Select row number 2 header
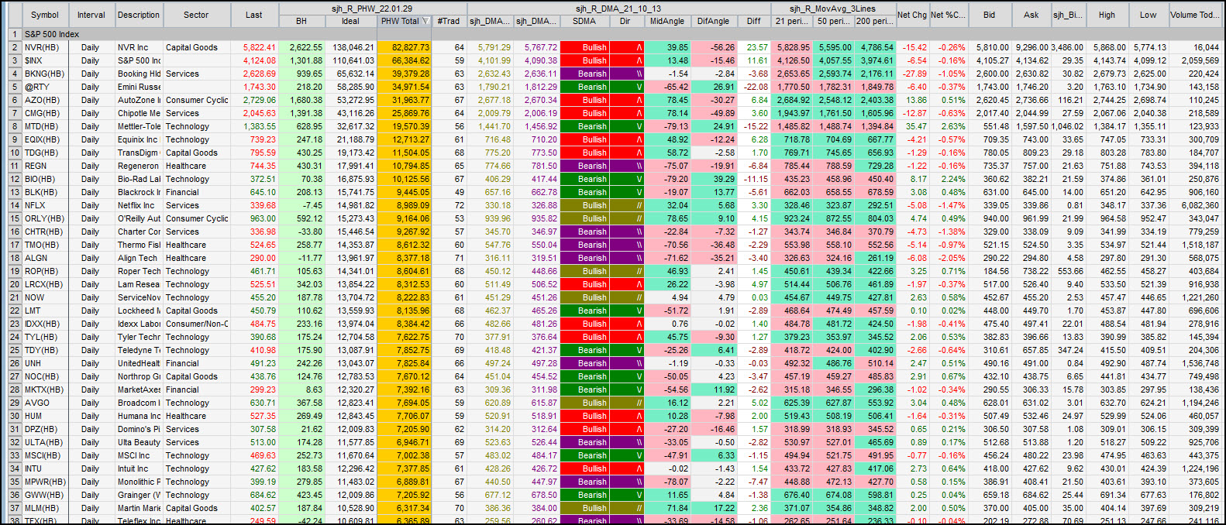Image resolution: width=1226 pixels, height=525 pixels. pyautogui.click(x=14, y=47)
